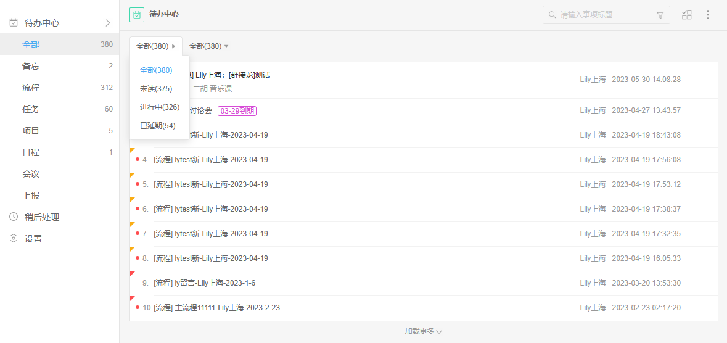
Task: Open item 10 主流程11111-Lily上海-2023-2-23
Action: pos(216,308)
